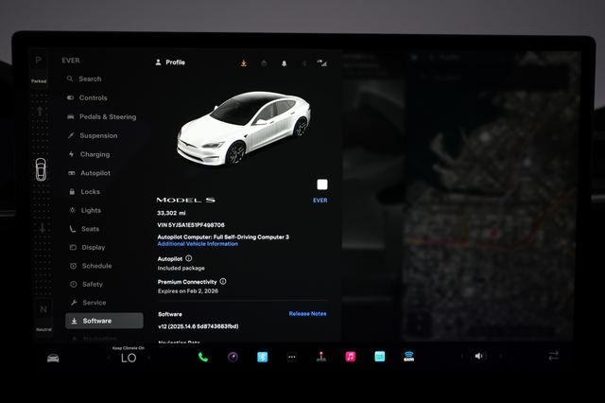Image resolution: width=605 pixels, height=403 pixels.
Task: Tap the Bluetooth status icon in top bar
Action: point(304,63)
